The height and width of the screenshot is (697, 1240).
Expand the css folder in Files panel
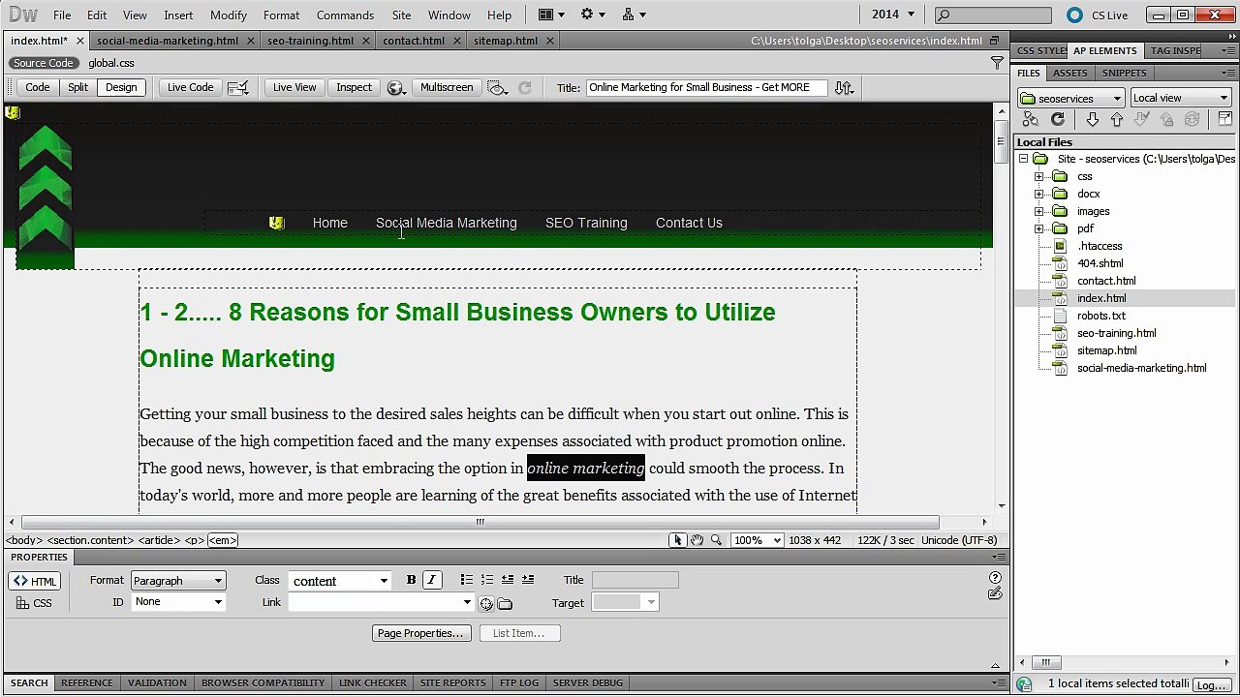coord(1039,176)
